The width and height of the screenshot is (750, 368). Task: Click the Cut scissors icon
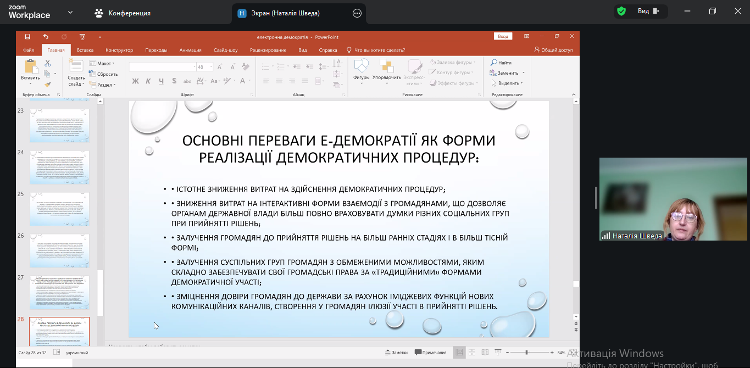pos(48,63)
